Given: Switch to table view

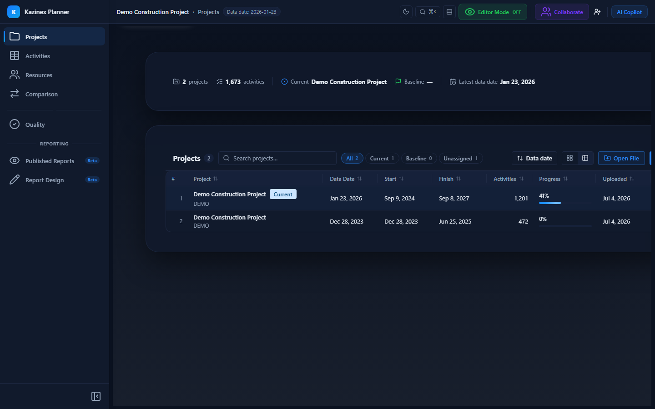Looking at the screenshot, I should (x=585, y=158).
